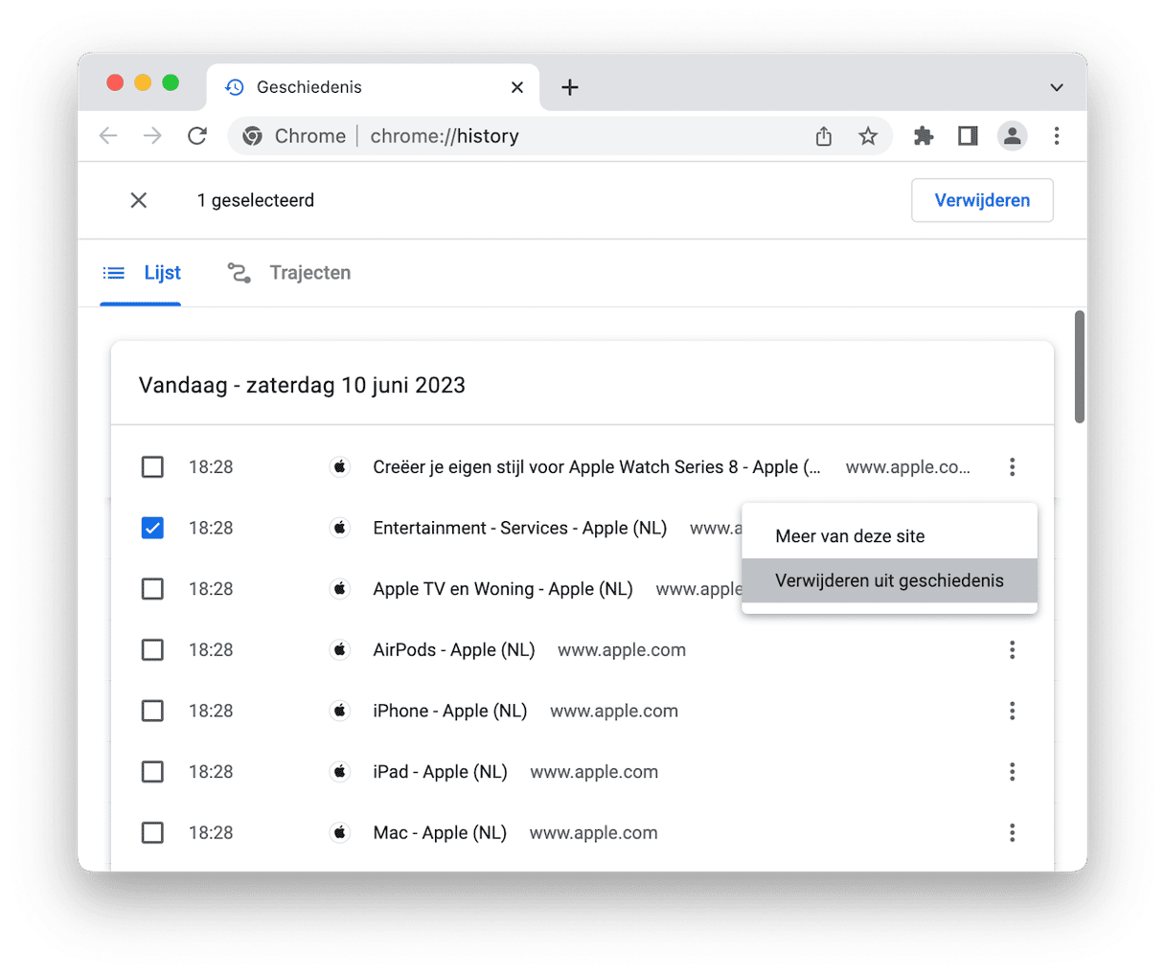The image size is (1165, 974).
Task: Click the Apple favicon on the Entertainment row
Action: click(340, 528)
